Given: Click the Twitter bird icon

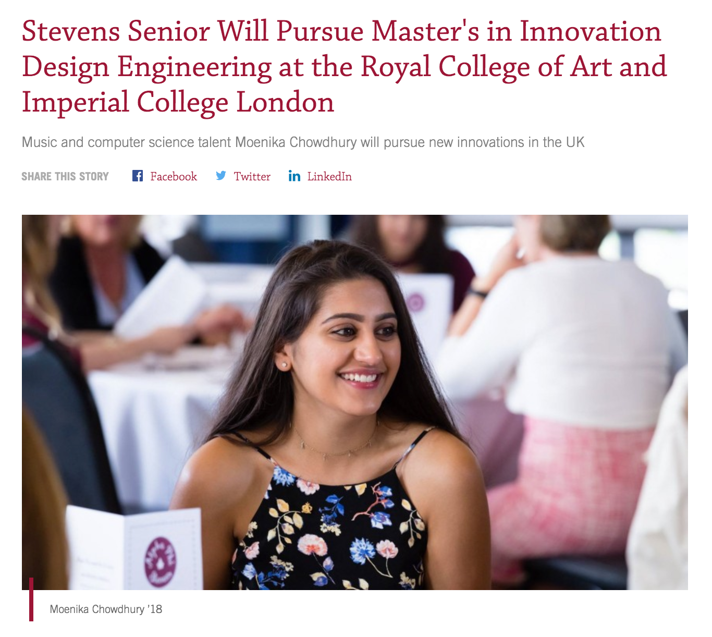Looking at the screenshot, I should point(221,176).
